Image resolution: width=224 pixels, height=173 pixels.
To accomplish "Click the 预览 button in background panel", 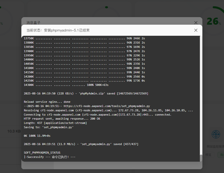I will [208, 155].
